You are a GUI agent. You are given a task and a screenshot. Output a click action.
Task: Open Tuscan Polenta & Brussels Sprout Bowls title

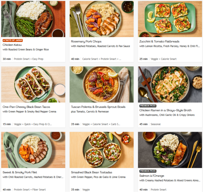click(98, 107)
